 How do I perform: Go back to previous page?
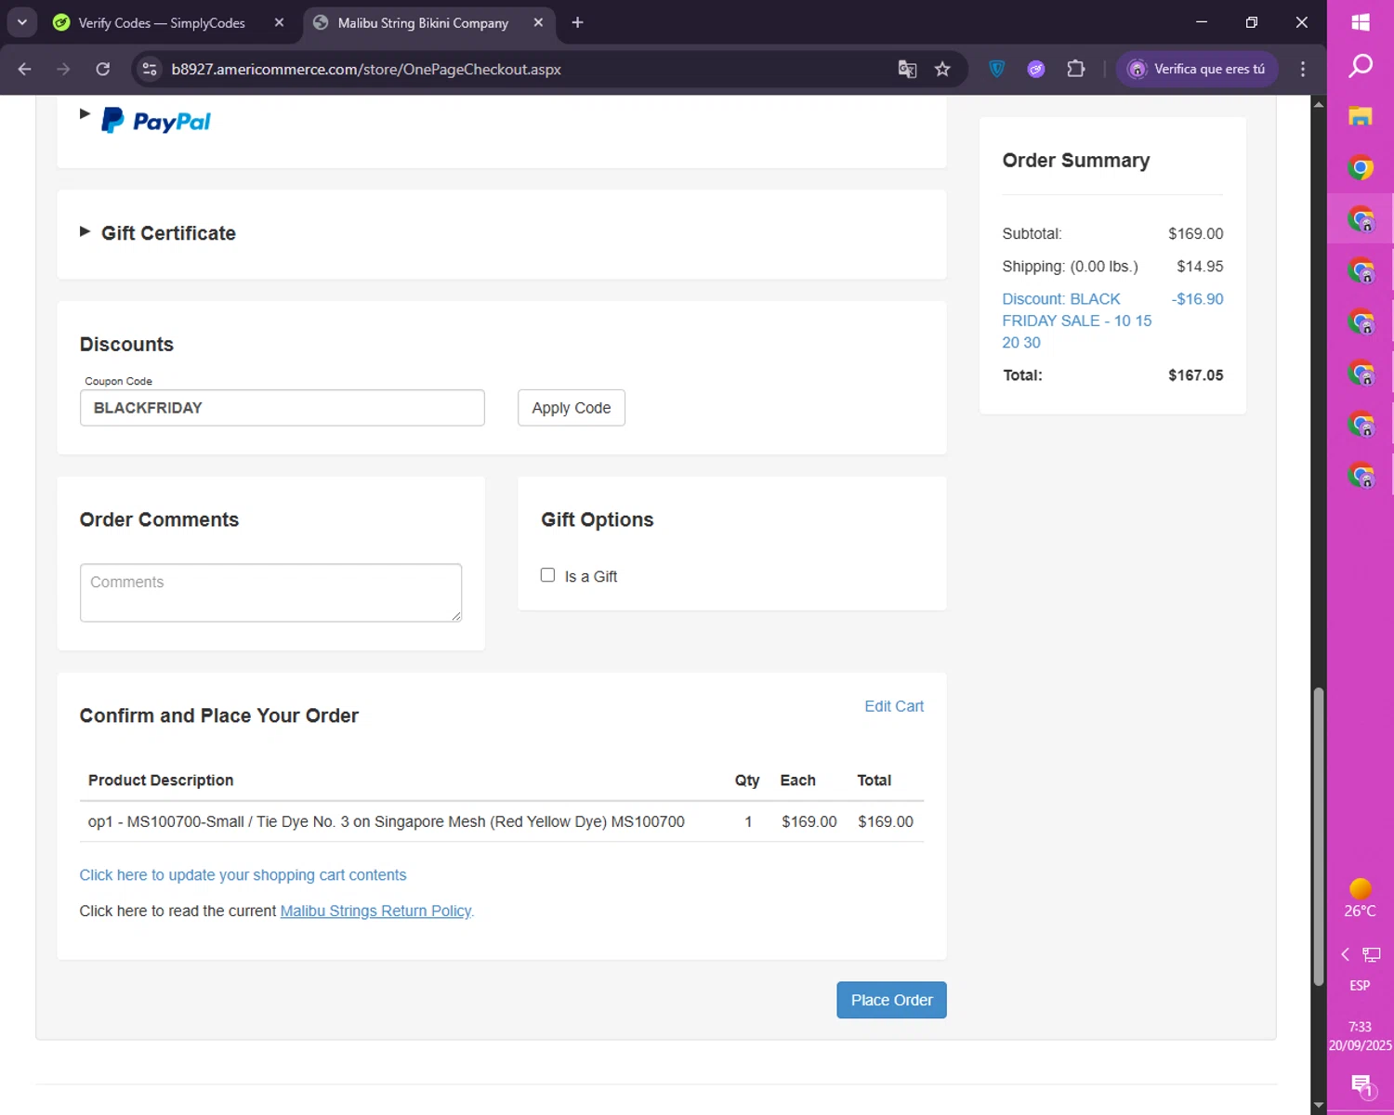pyautogui.click(x=25, y=69)
